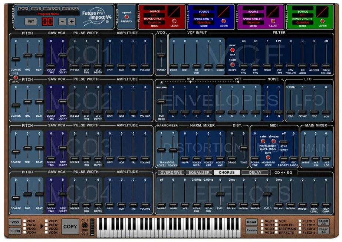The image size is (342, 242).
Task: Switch to the OVERDRIVE effects tab
Action: point(171,172)
